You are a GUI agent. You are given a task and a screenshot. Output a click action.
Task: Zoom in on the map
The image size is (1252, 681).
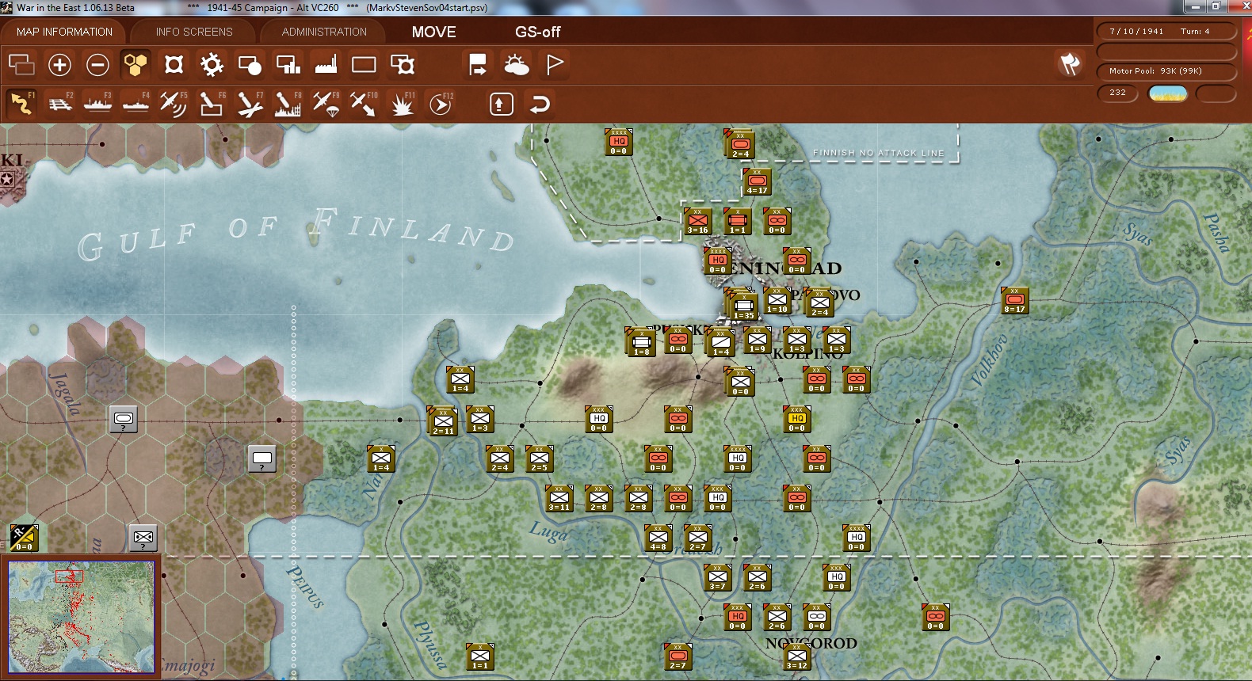click(x=59, y=65)
